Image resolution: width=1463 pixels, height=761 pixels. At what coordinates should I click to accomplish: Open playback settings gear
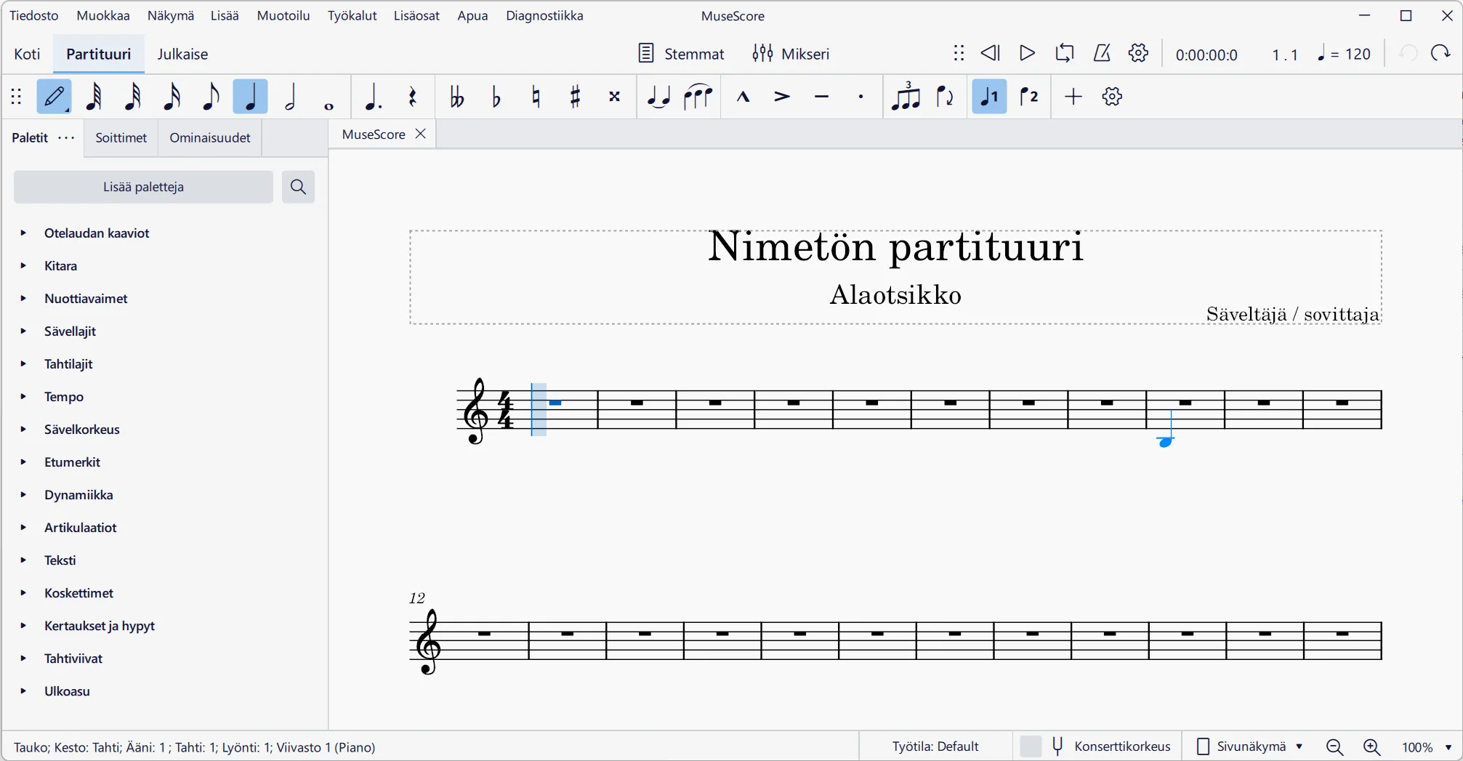1139,53
